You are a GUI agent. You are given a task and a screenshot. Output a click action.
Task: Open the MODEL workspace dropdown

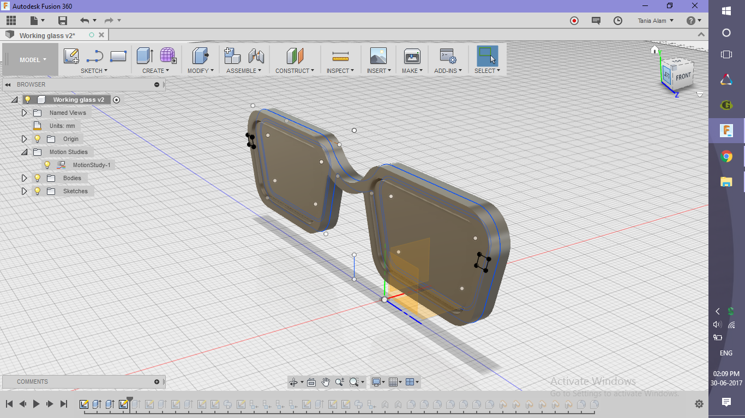point(33,60)
